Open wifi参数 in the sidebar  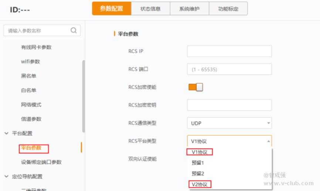30,62
